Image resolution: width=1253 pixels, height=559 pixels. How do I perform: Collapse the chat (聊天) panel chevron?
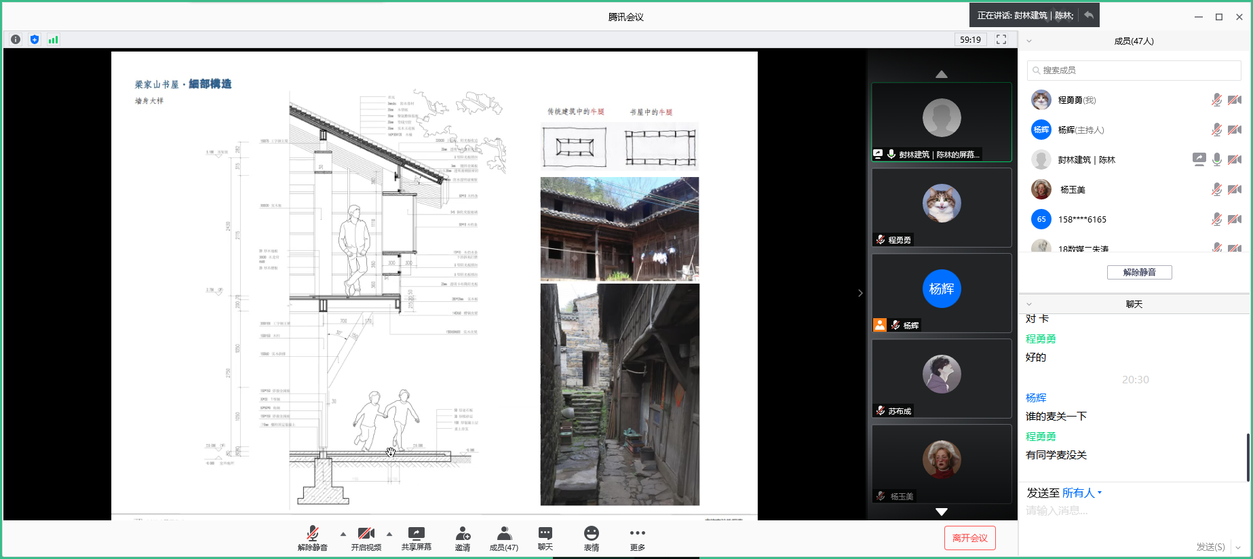[1029, 304]
